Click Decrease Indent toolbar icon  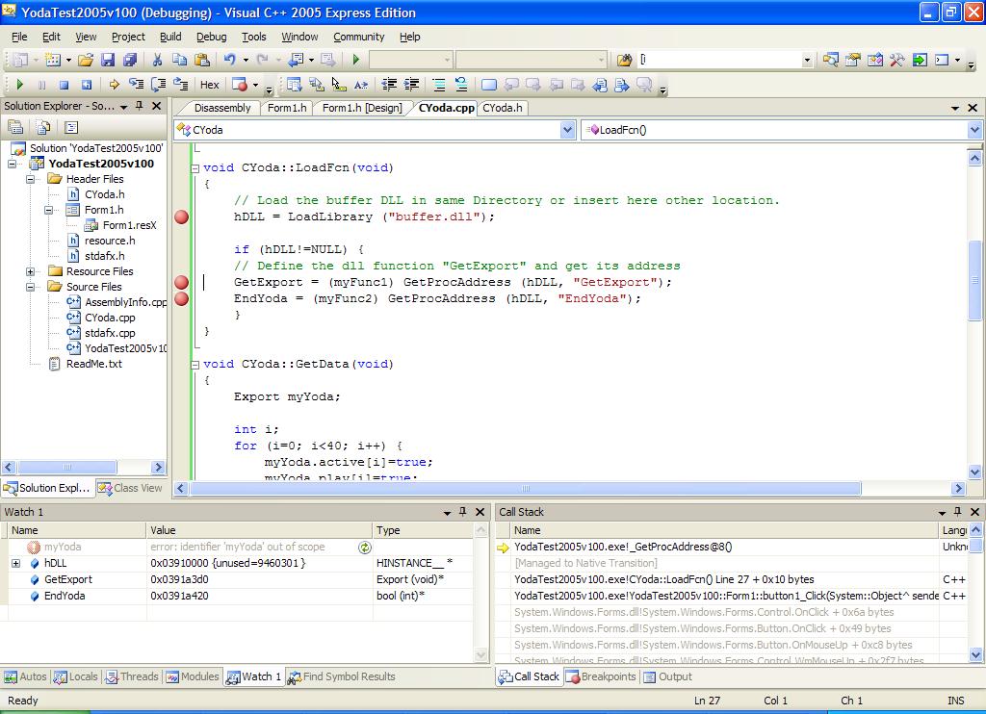tap(389, 85)
